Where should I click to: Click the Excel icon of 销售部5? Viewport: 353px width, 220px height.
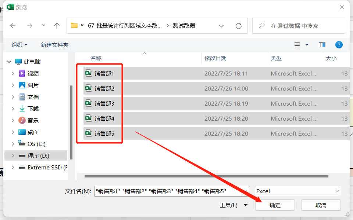(89, 133)
